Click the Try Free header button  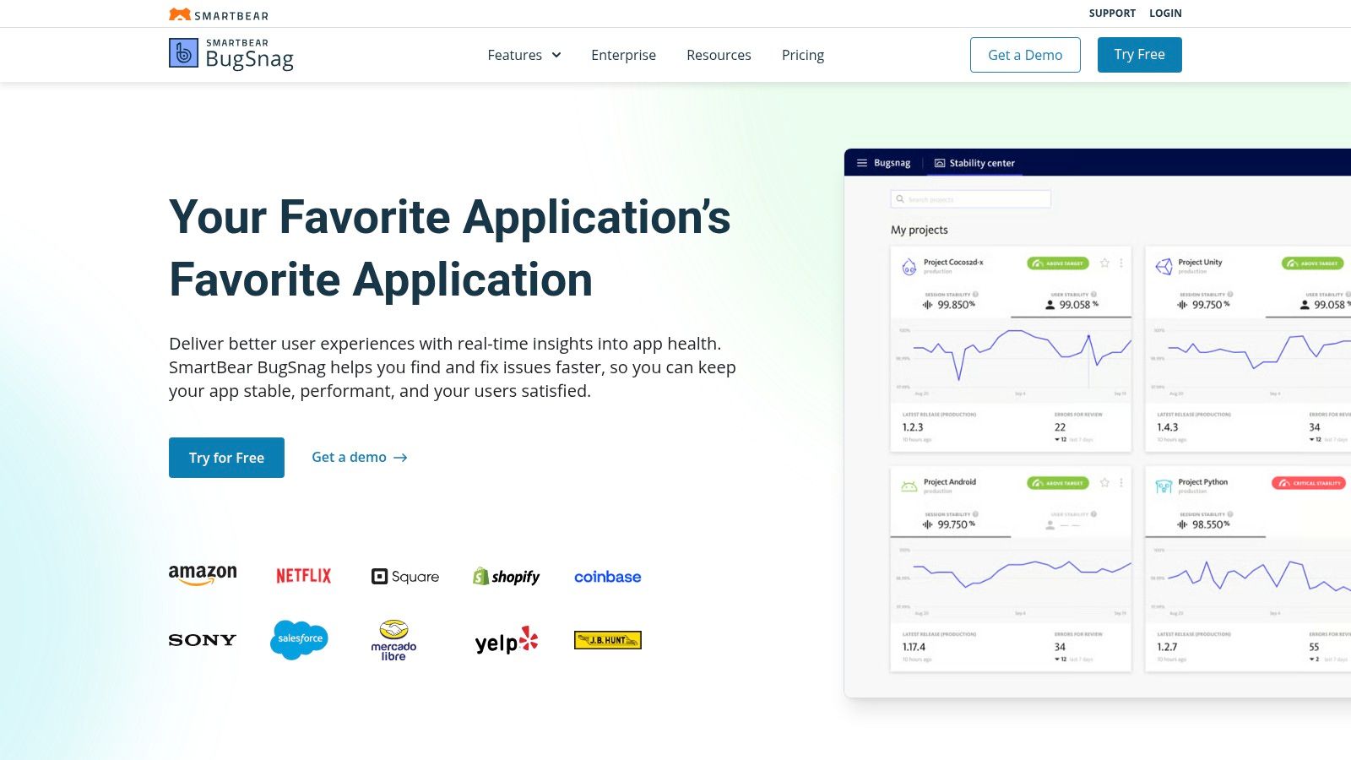click(x=1139, y=55)
